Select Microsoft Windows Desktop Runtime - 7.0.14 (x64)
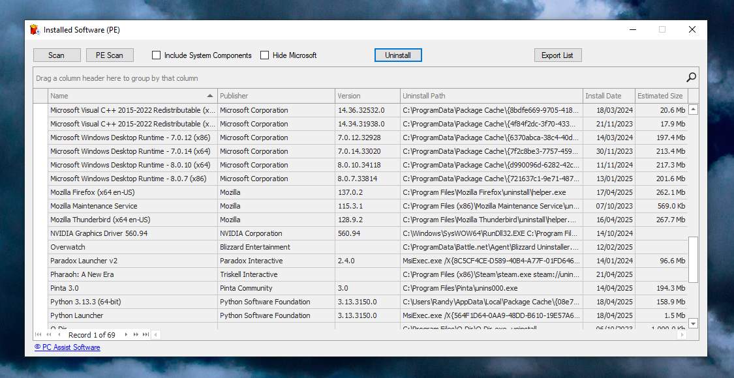Image resolution: width=734 pixels, height=378 pixels. click(x=368, y=151)
